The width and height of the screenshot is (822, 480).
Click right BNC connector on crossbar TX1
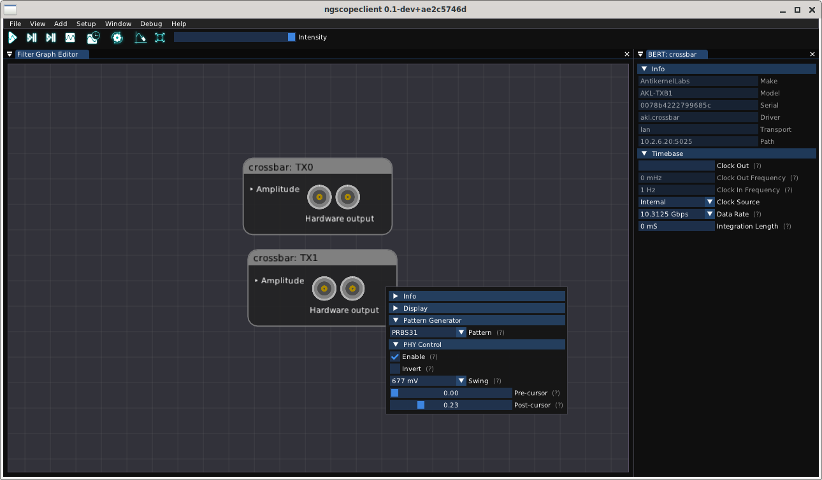[x=352, y=288]
